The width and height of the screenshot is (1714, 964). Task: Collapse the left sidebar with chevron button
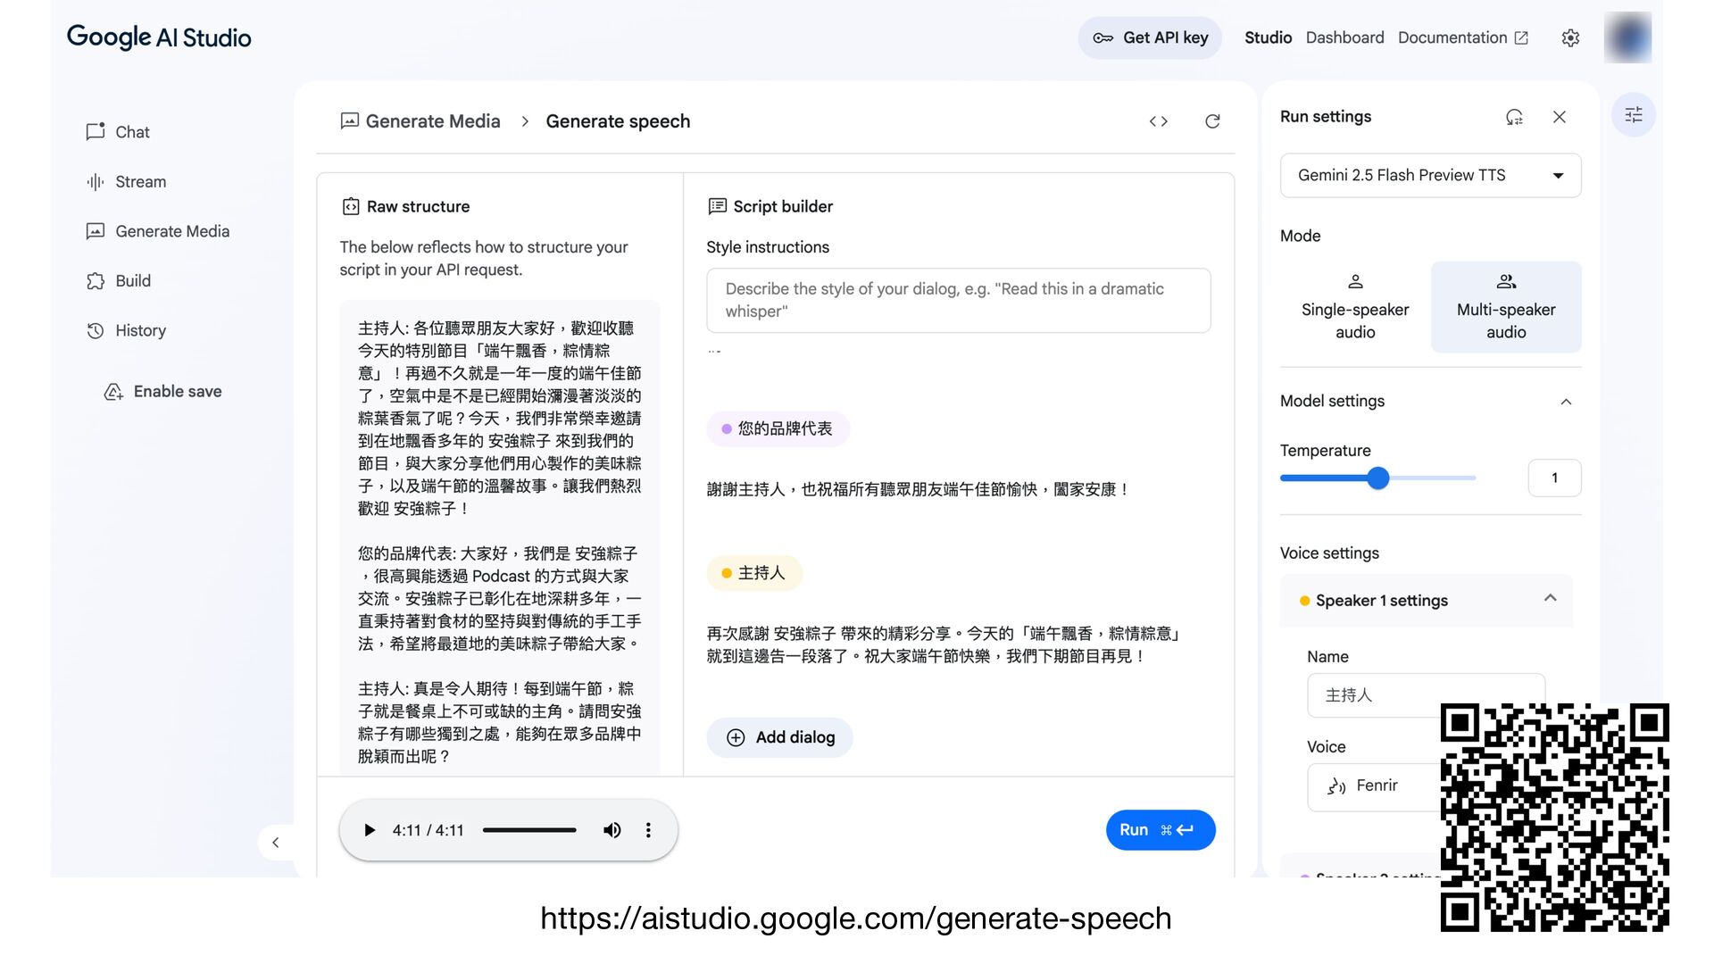pos(275,843)
